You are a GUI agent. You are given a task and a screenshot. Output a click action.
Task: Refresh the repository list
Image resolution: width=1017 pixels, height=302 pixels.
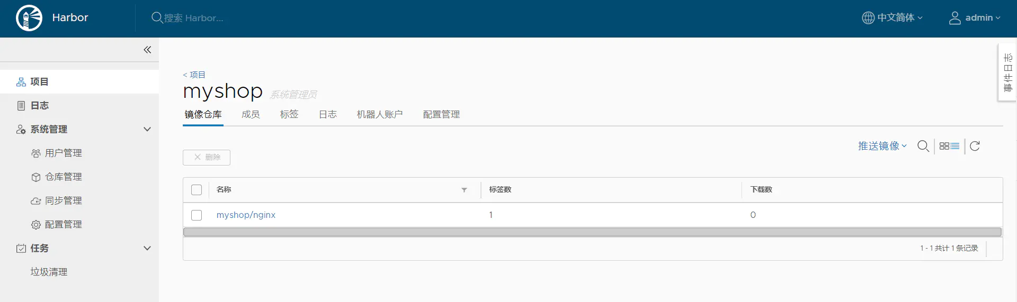975,146
